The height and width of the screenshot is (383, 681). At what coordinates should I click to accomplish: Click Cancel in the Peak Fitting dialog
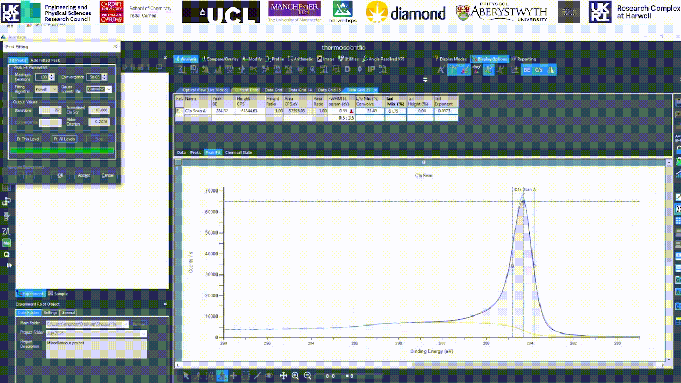point(107,175)
